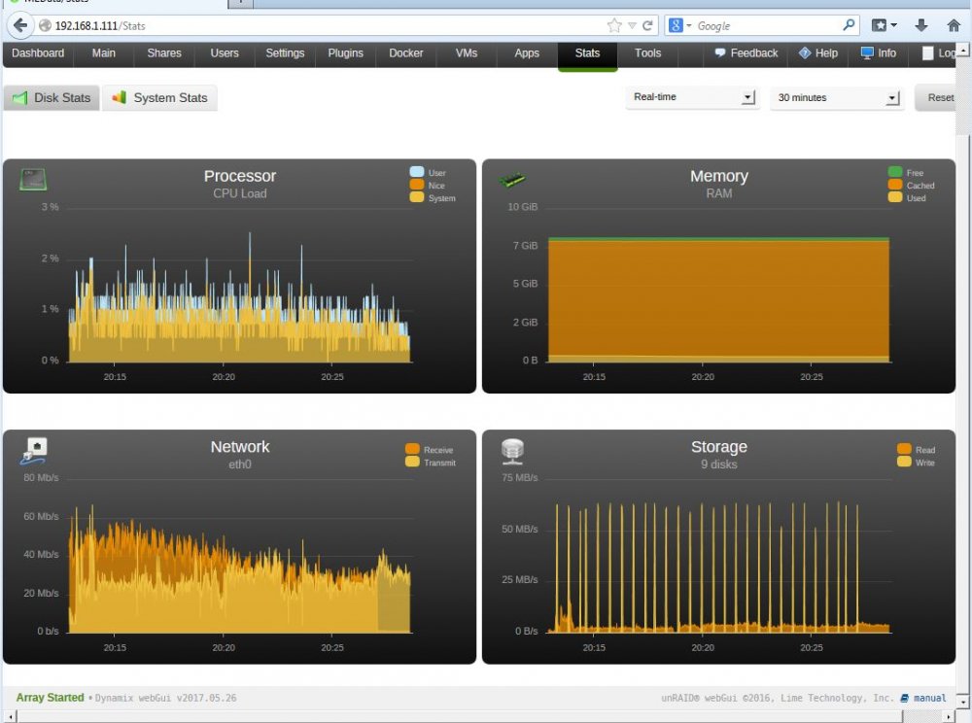Image resolution: width=972 pixels, height=723 pixels.
Task: Click the Log document icon
Action: click(x=927, y=53)
